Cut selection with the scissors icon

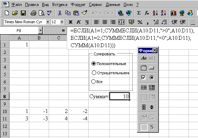(x=60, y=13)
